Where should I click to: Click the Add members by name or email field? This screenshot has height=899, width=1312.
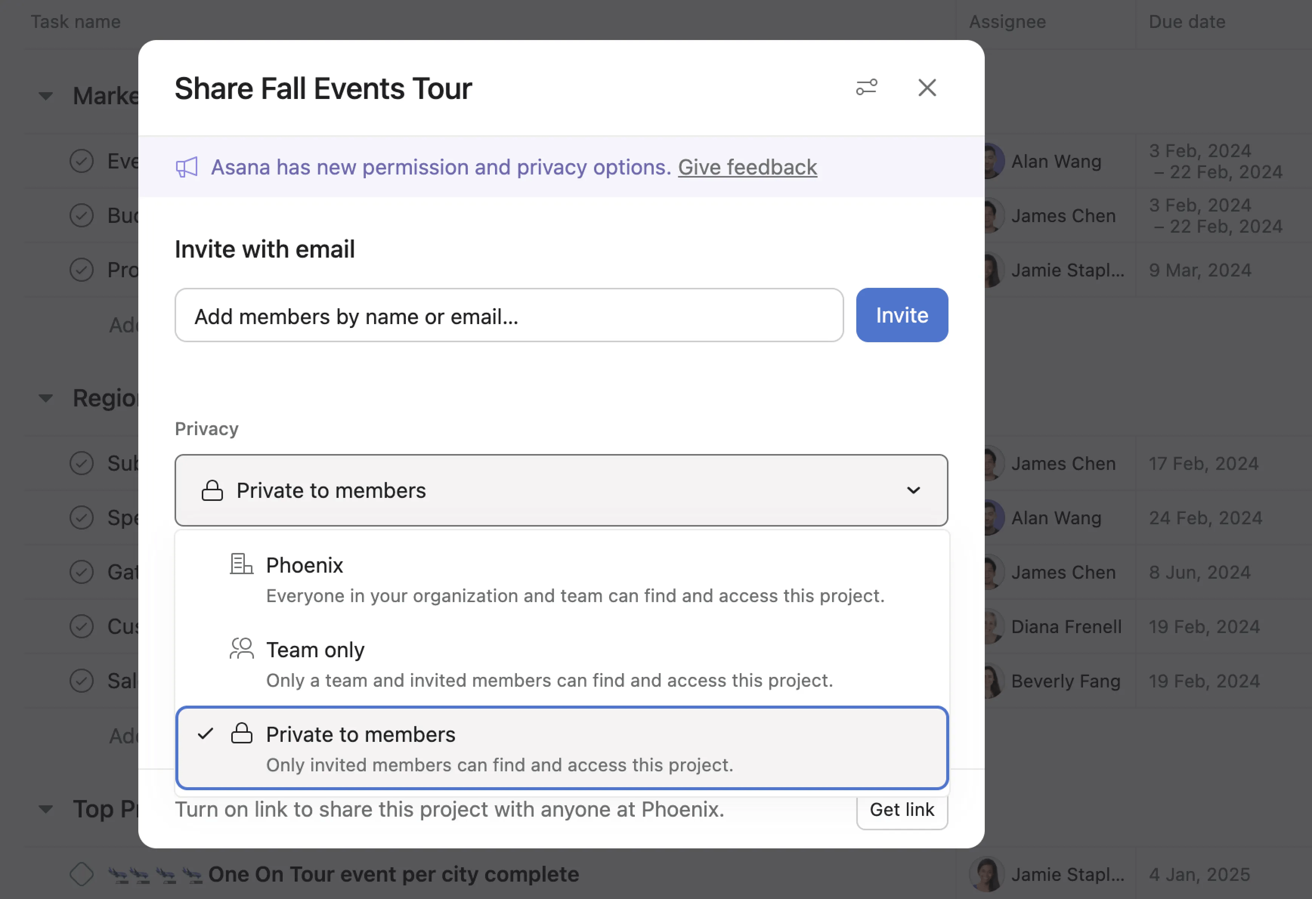click(x=508, y=315)
